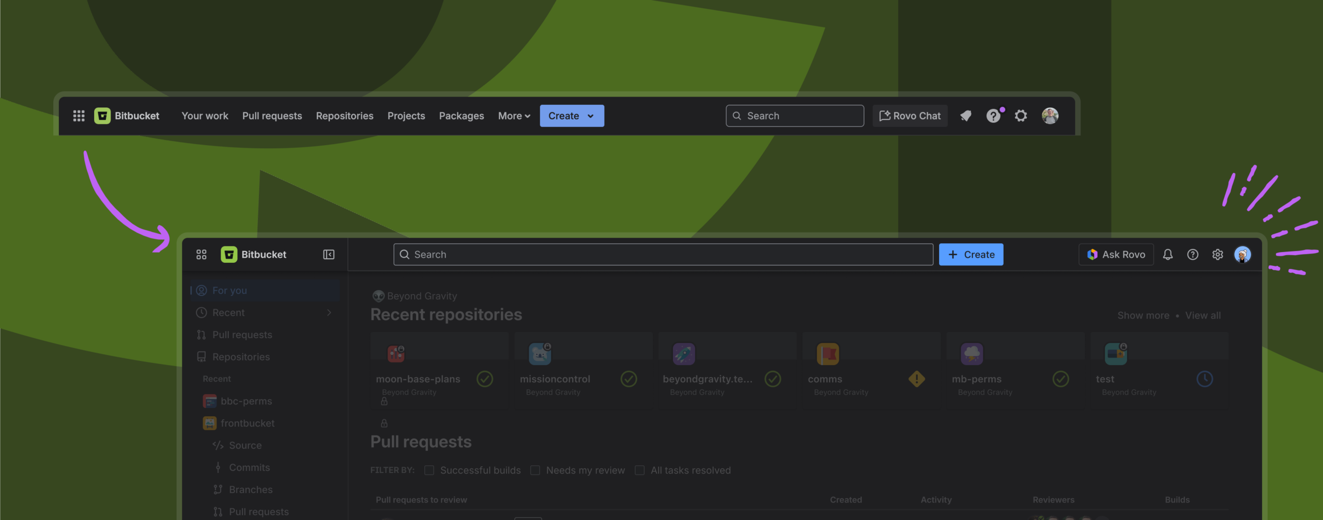This screenshot has width=1323, height=520.
Task: Open settings gear in top navigation bar
Action: (x=1021, y=116)
